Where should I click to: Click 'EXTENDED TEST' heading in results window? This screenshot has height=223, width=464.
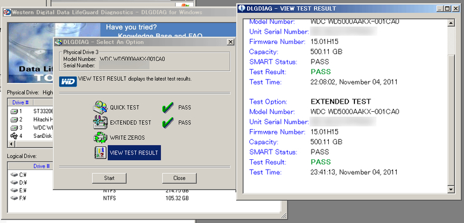(x=340, y=101)
